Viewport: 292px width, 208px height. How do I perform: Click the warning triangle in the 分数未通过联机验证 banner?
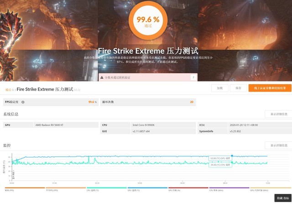pos(102,77)
